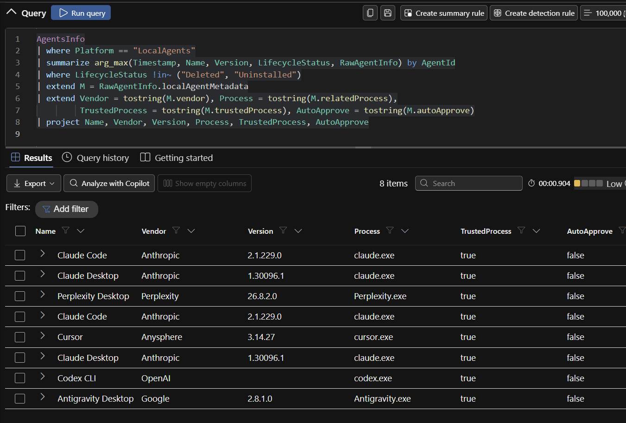This screenshot has width=626, height=423.
Task: Click the Show empty columns button
Action: pyautogui.click(x=205, y=183)
